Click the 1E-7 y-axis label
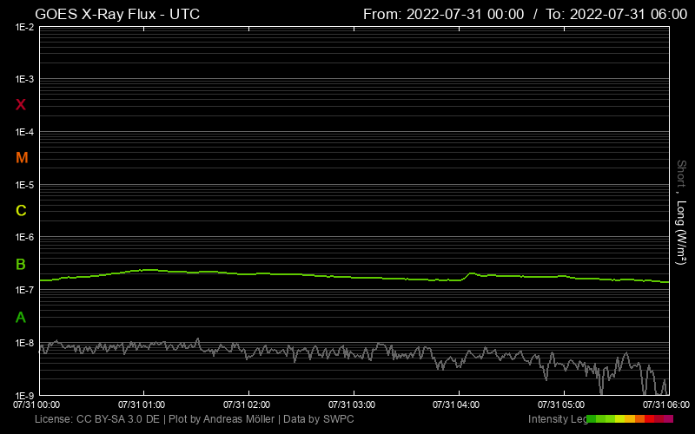The height and width of the screenshot is (434, 695). coord(24,290)
